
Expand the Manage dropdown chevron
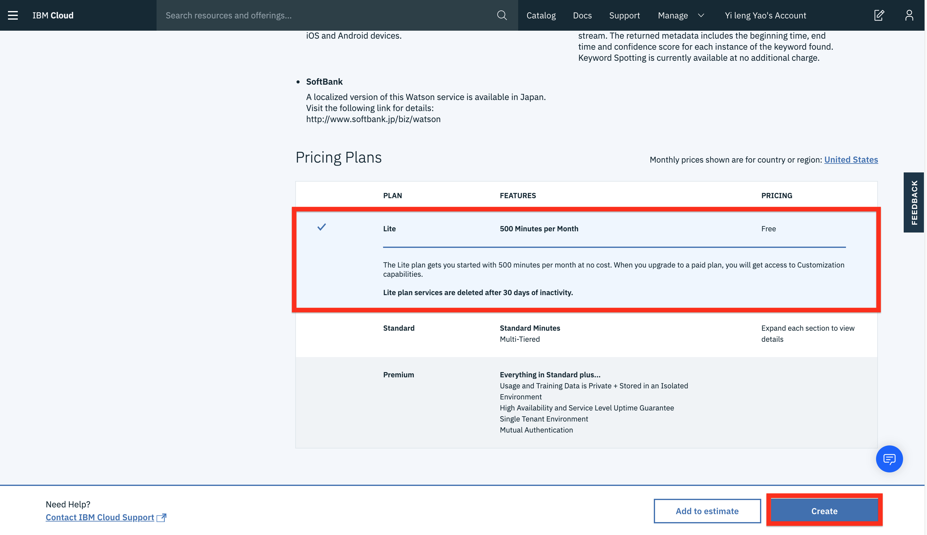click(701, 15)
